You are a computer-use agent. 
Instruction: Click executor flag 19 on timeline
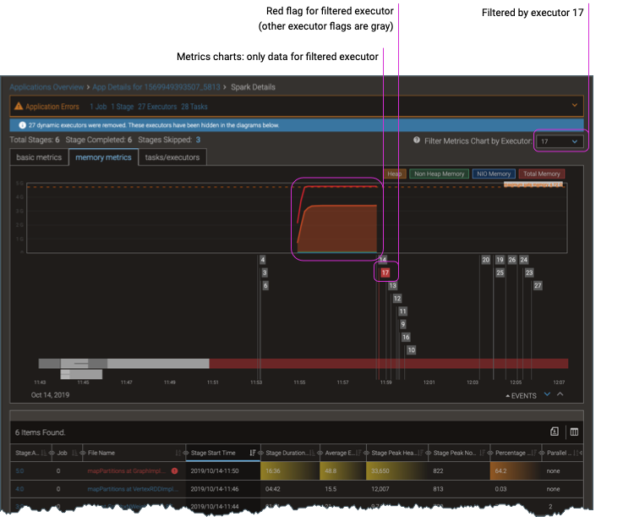[500, 260]
